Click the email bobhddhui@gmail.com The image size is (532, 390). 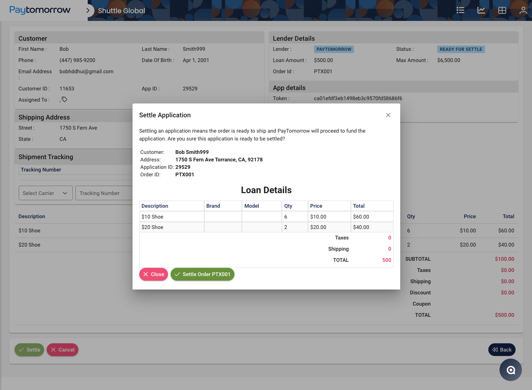click(87, 71)
